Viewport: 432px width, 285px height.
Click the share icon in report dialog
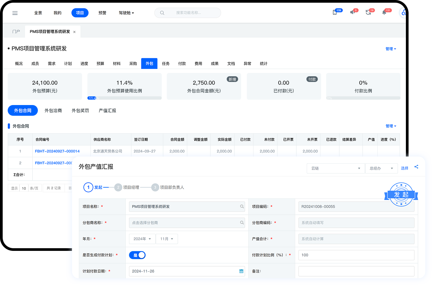point(416,167)
